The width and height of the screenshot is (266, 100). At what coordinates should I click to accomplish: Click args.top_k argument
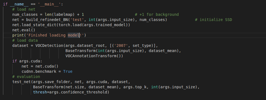point(135,87)
